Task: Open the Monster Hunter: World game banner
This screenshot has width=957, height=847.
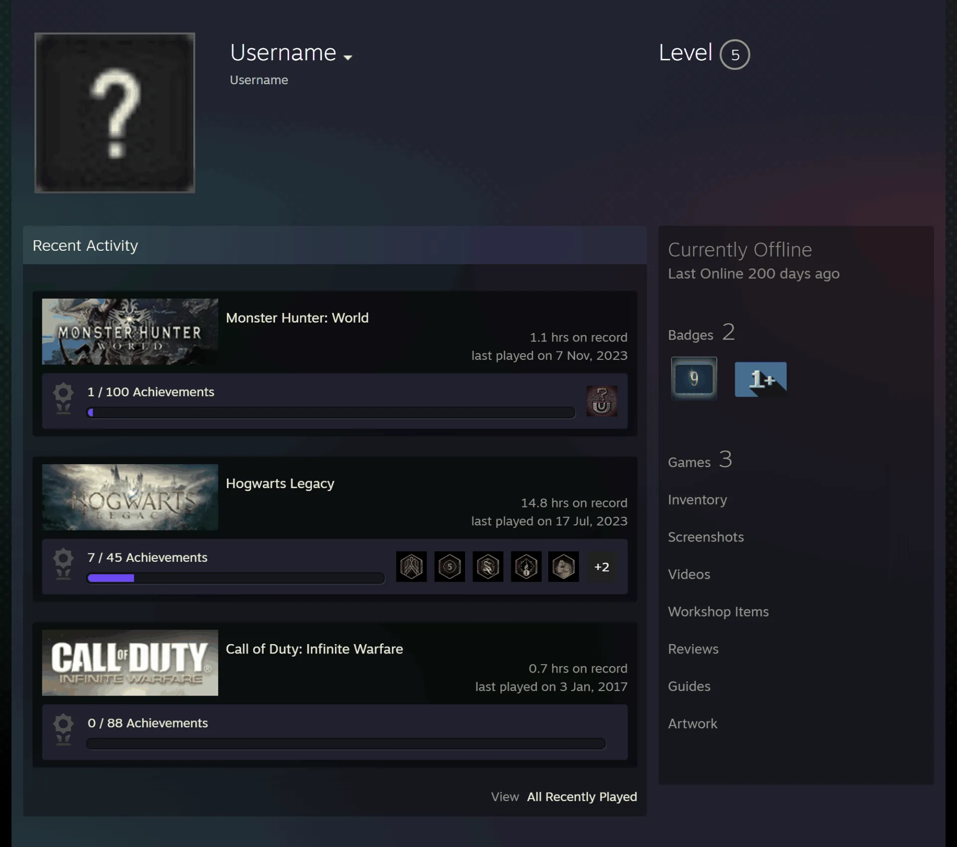Action: (130, 332)
